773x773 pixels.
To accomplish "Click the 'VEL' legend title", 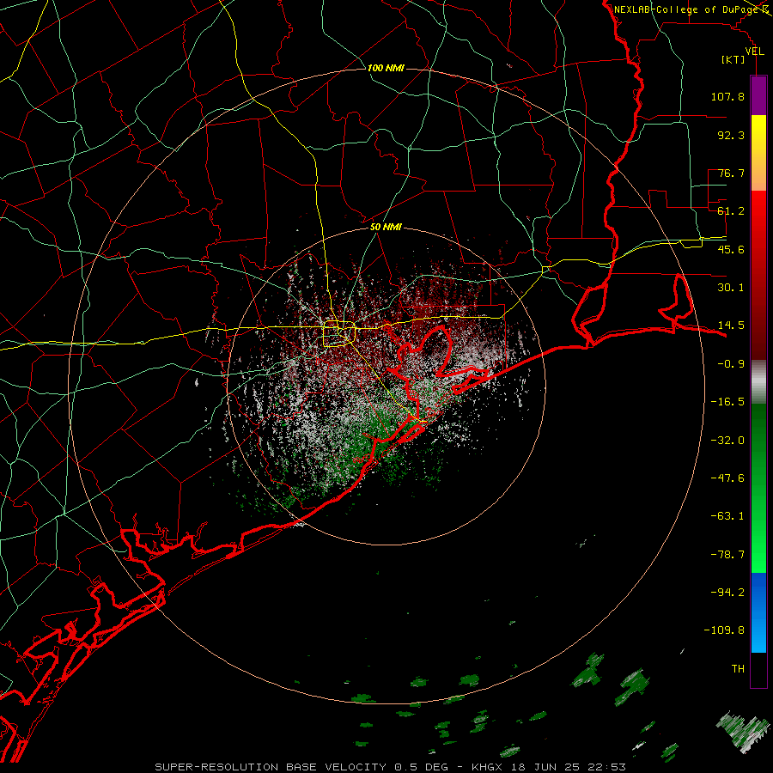I will click(754, 52).
